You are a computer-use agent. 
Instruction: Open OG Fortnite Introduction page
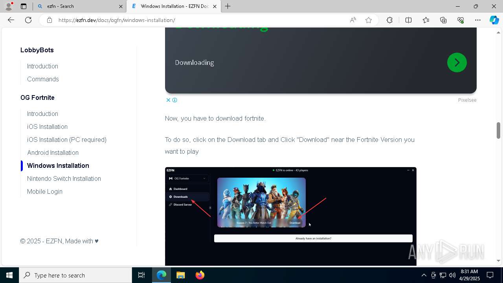click(42, 114)
